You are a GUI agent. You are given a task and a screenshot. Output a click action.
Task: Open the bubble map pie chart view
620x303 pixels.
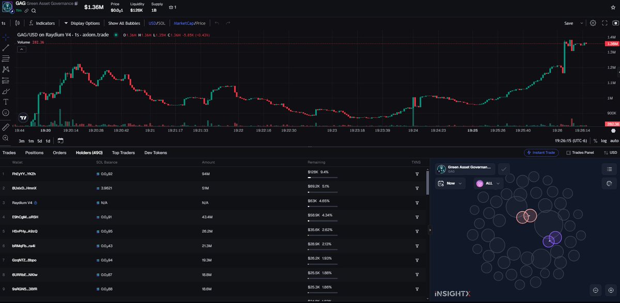610,183
